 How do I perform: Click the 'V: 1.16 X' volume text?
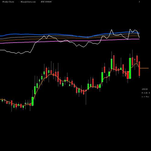(x=146, y=93)
